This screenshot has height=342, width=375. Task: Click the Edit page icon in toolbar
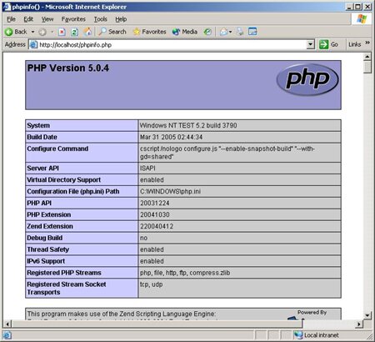(x=252, y=32)
